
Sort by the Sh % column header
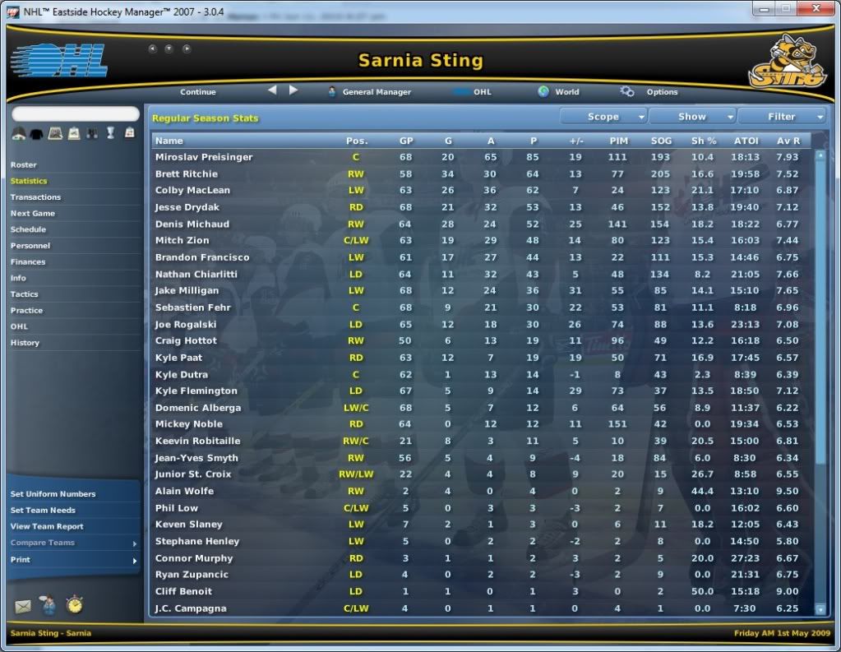click(x=704, y=141)
